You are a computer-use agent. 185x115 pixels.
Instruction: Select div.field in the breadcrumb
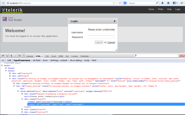37,60
